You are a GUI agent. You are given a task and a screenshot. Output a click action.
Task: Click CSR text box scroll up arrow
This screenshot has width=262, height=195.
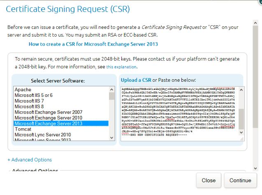[x=241, y=89]
